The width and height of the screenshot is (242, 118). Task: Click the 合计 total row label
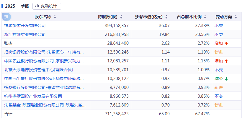coord(8,114)
